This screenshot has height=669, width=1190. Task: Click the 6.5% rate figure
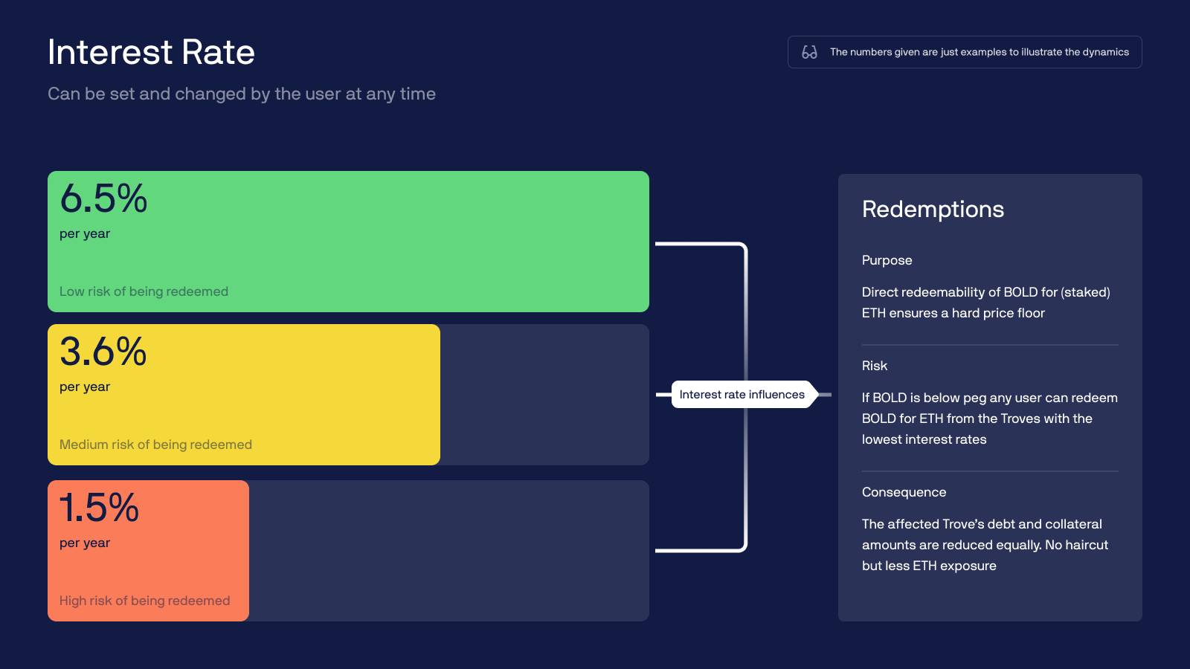click(x=103, y=198)
